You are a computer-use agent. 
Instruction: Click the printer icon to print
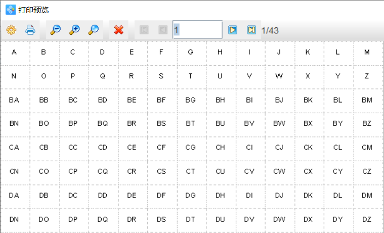30,30
